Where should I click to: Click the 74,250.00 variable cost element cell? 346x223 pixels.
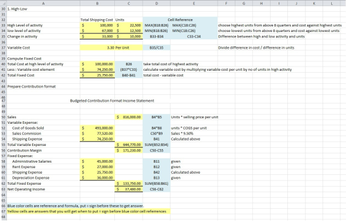point(98,70)
